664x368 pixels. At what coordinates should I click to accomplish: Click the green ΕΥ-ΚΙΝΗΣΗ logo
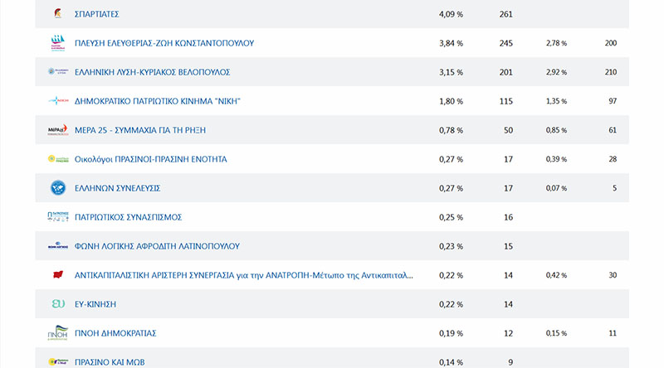click(56, 304)
